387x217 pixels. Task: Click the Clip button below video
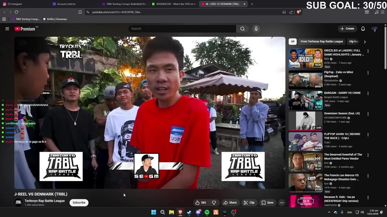coord(249,203)
